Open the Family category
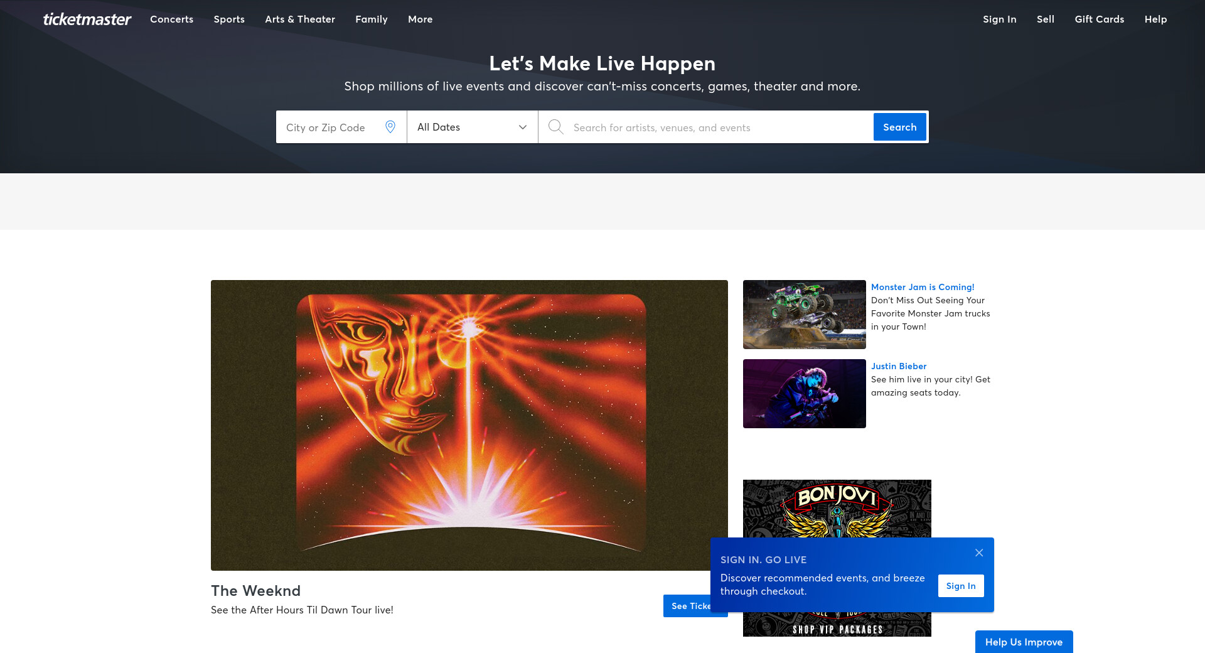The height and width of the screenshot is (653, 1205). (372, 19)
